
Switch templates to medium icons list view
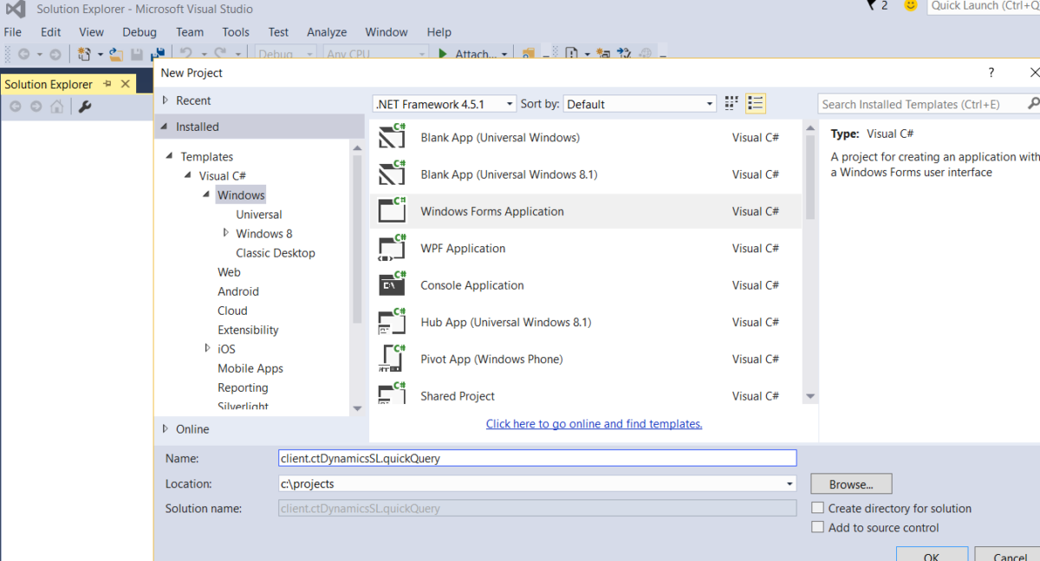(755, 103)
